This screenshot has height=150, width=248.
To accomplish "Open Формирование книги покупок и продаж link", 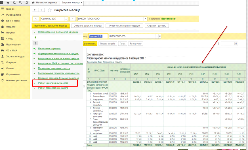I will point(58,53).
